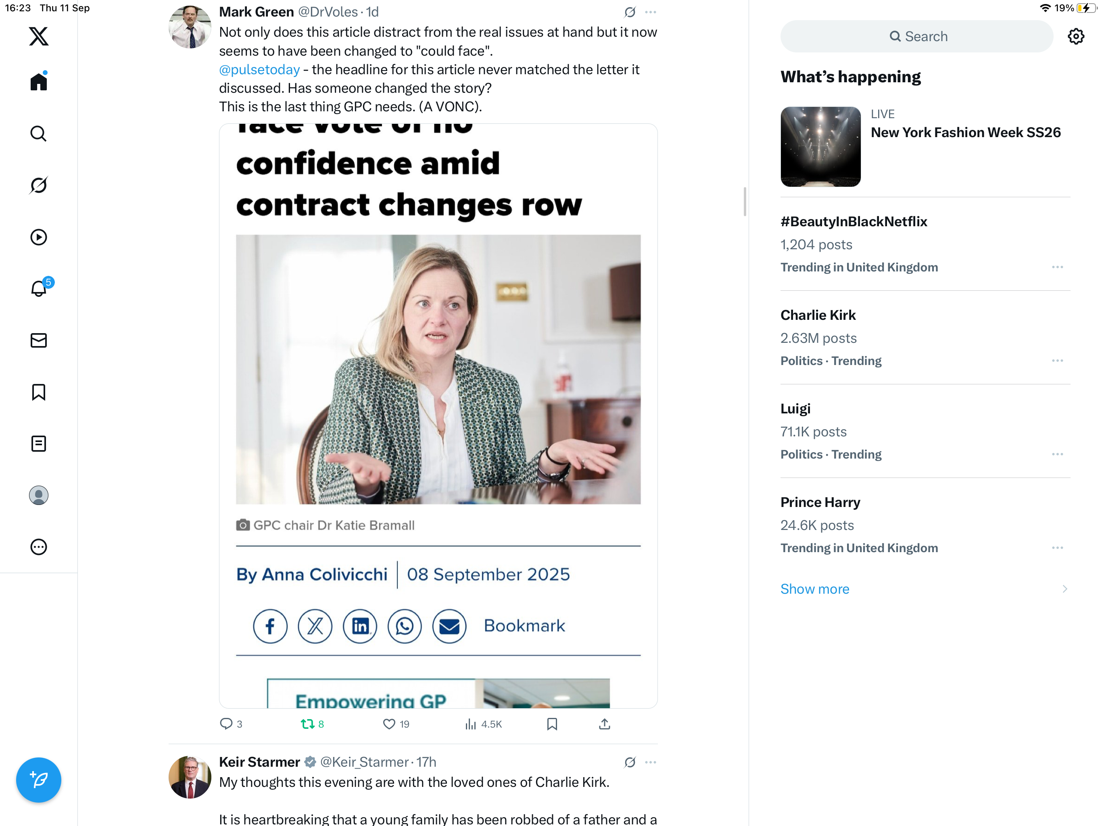The width and height of the screenshot is (1102, 826).
Task: Open Bookmarks in sidebar navigation
Action: click(38, 392)
